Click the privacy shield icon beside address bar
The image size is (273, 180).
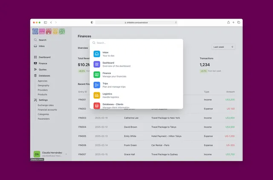tap(92, 23)
